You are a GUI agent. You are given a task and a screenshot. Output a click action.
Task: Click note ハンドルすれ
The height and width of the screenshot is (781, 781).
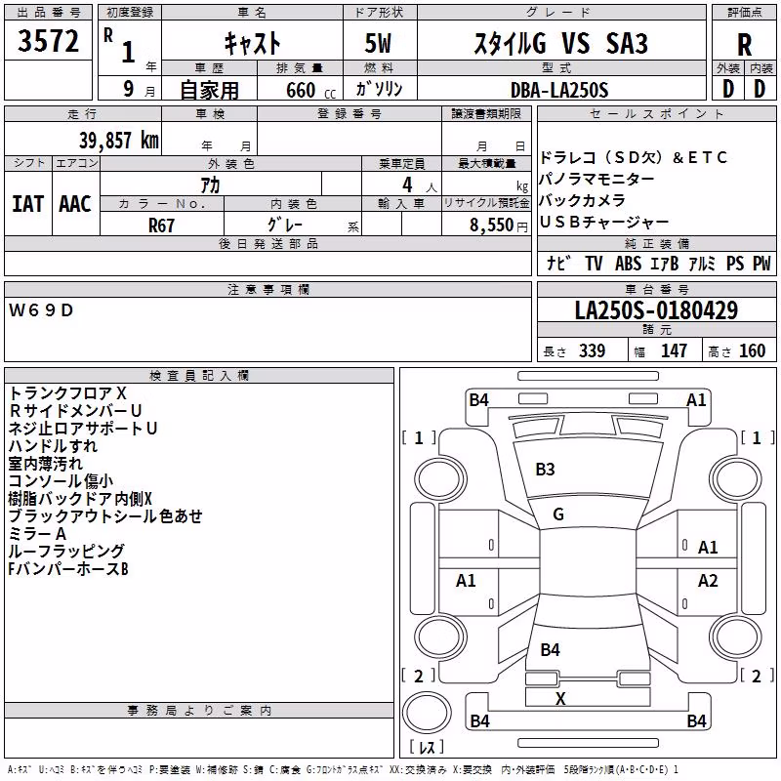pyautogui.click(x=53, y=446)
